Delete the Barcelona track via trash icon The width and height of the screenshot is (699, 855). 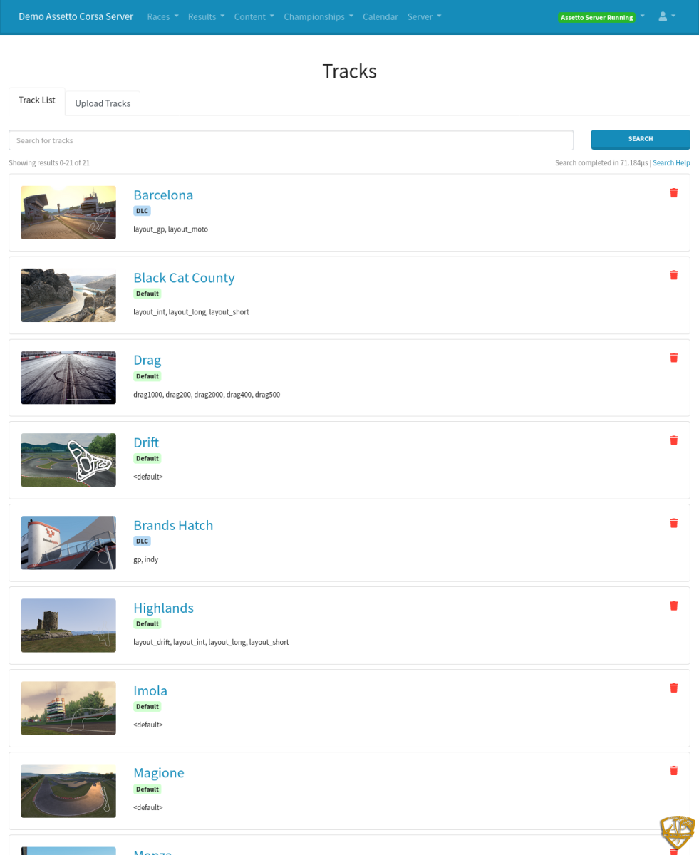[x=673, y=193]
